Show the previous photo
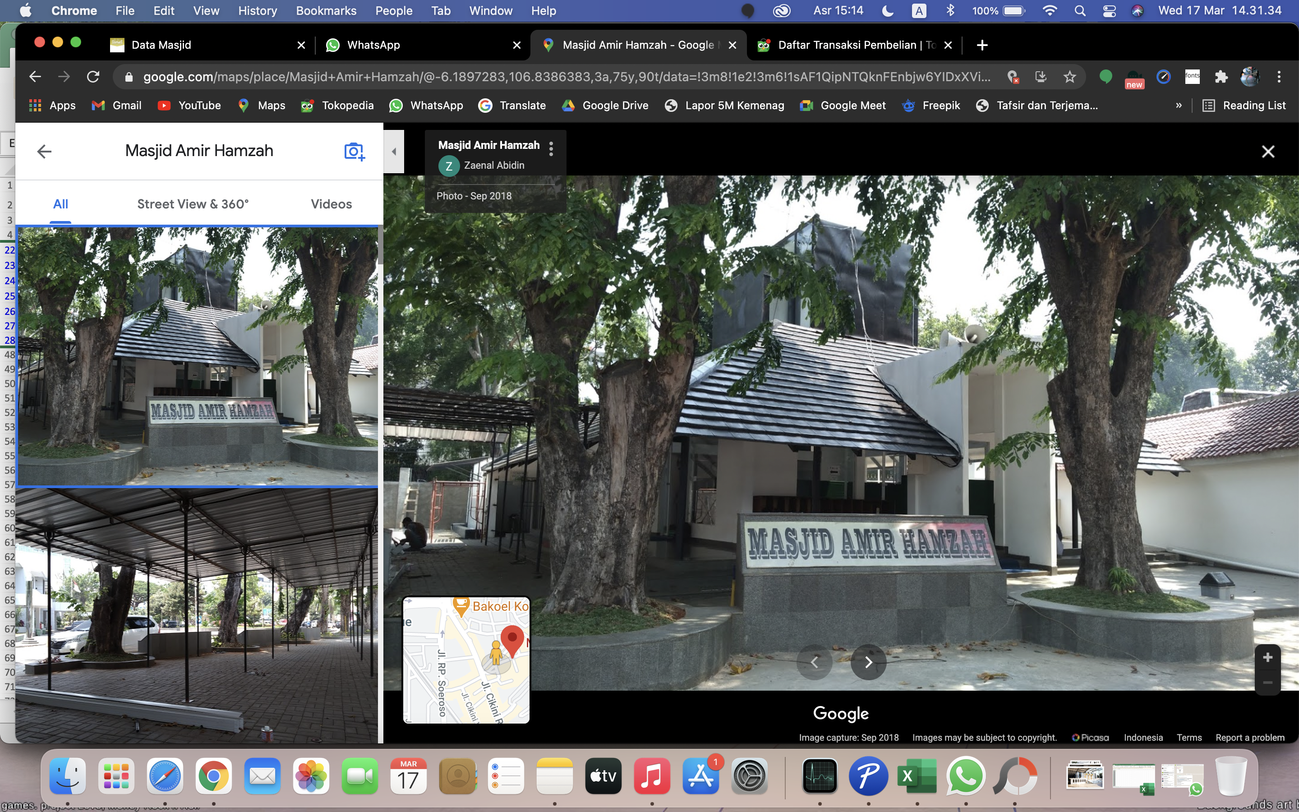The width and height of the screenshot is (1299, 812). tap(814, 662)
